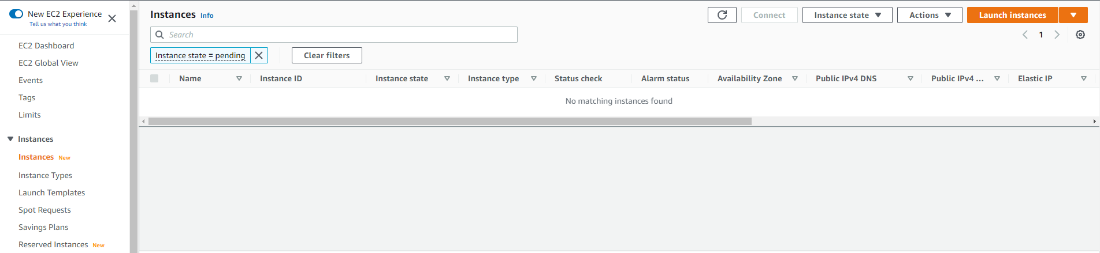This screenshot has height=253, width=1100.
Task: Sort by Public IPv4 address arrow
Action: click(x=997, y=78)
